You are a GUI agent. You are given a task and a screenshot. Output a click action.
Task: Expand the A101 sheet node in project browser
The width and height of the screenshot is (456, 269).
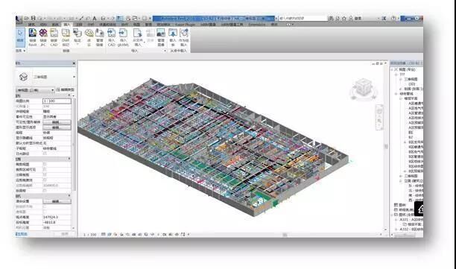tap(396, 220)
